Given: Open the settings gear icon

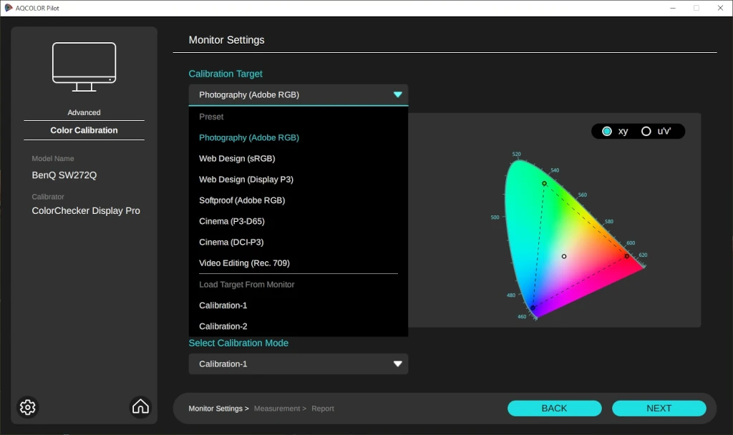Looking at the screenshot, I should (x=28, y=407).
